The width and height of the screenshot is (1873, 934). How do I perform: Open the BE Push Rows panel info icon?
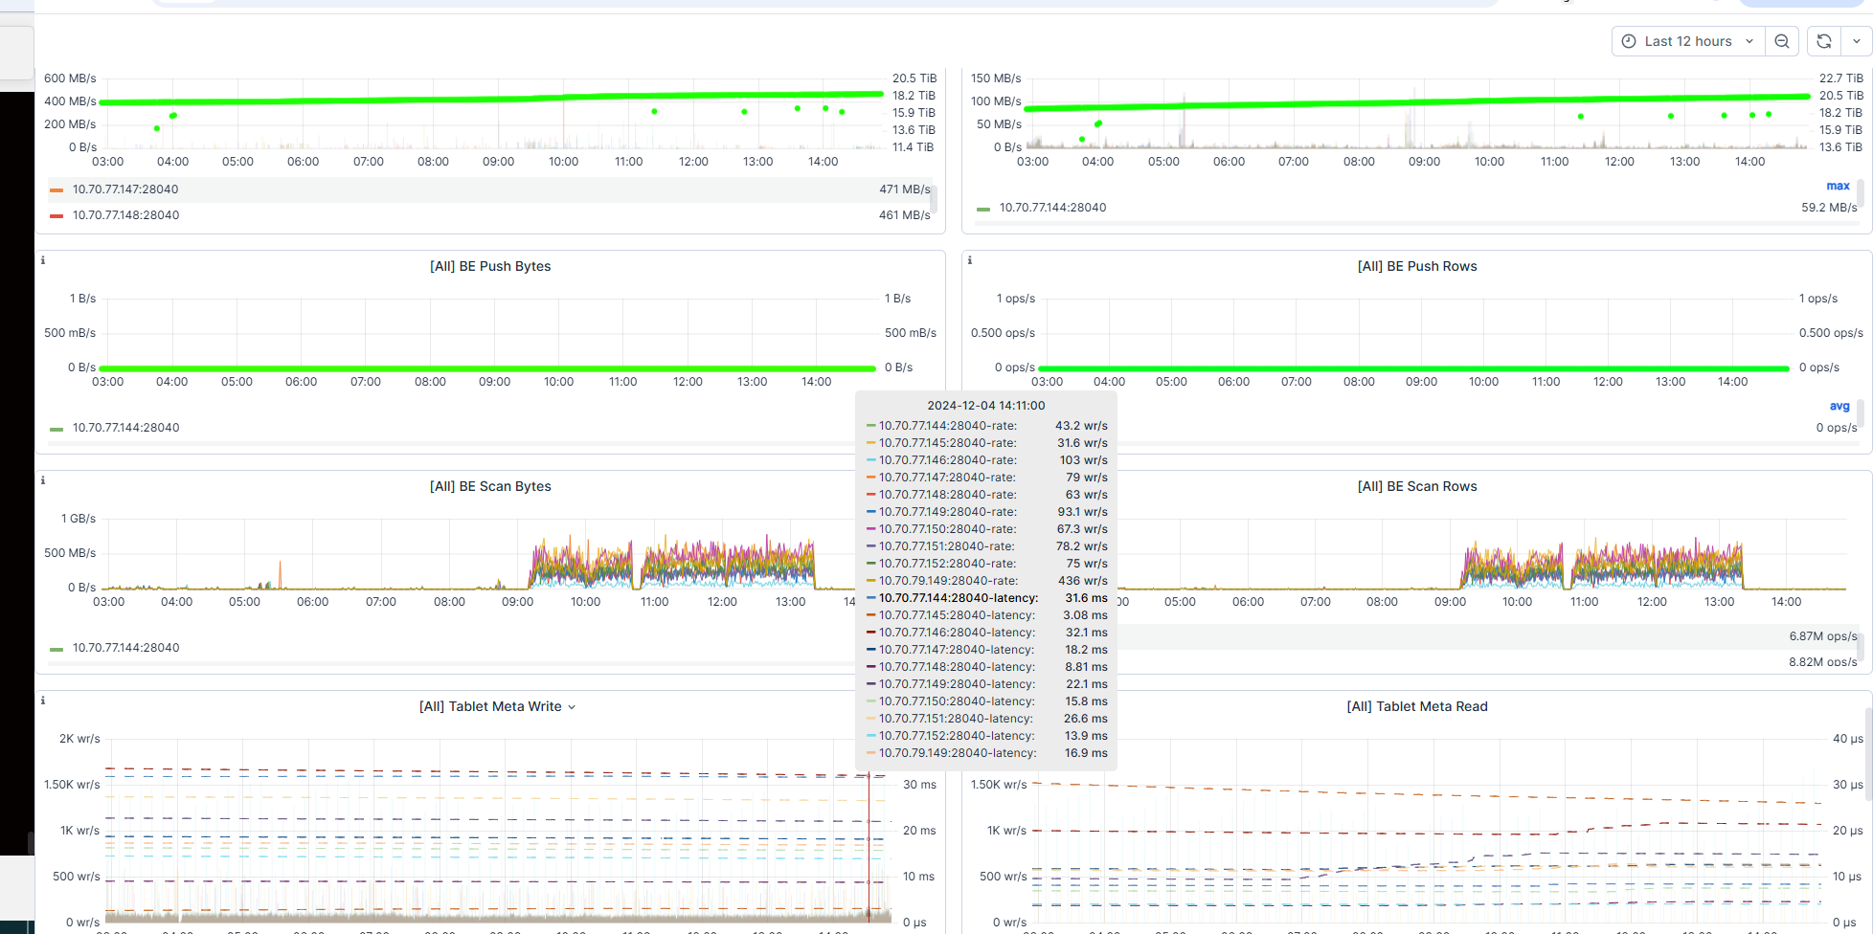(x=970, y=260)
